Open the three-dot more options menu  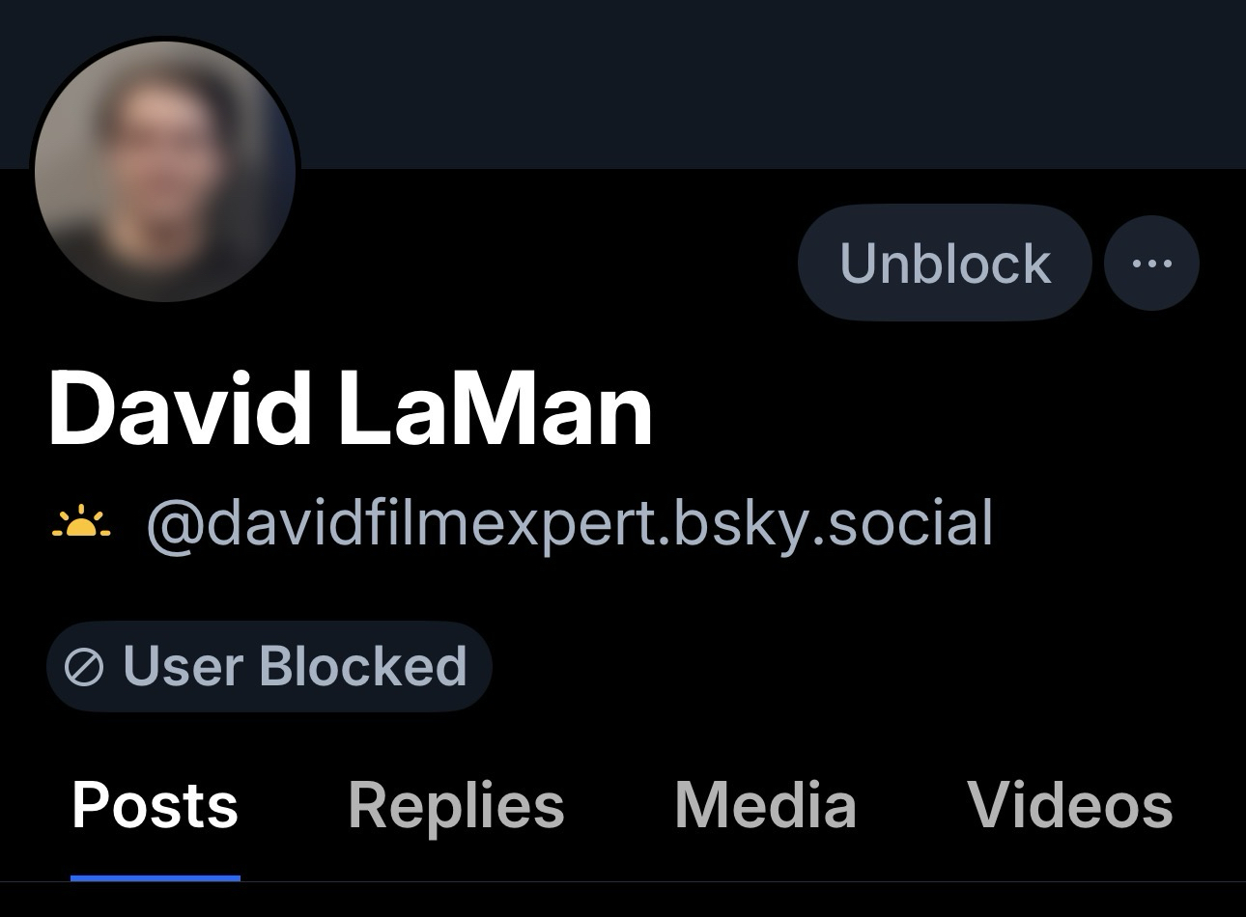(x=1151, y=263)
